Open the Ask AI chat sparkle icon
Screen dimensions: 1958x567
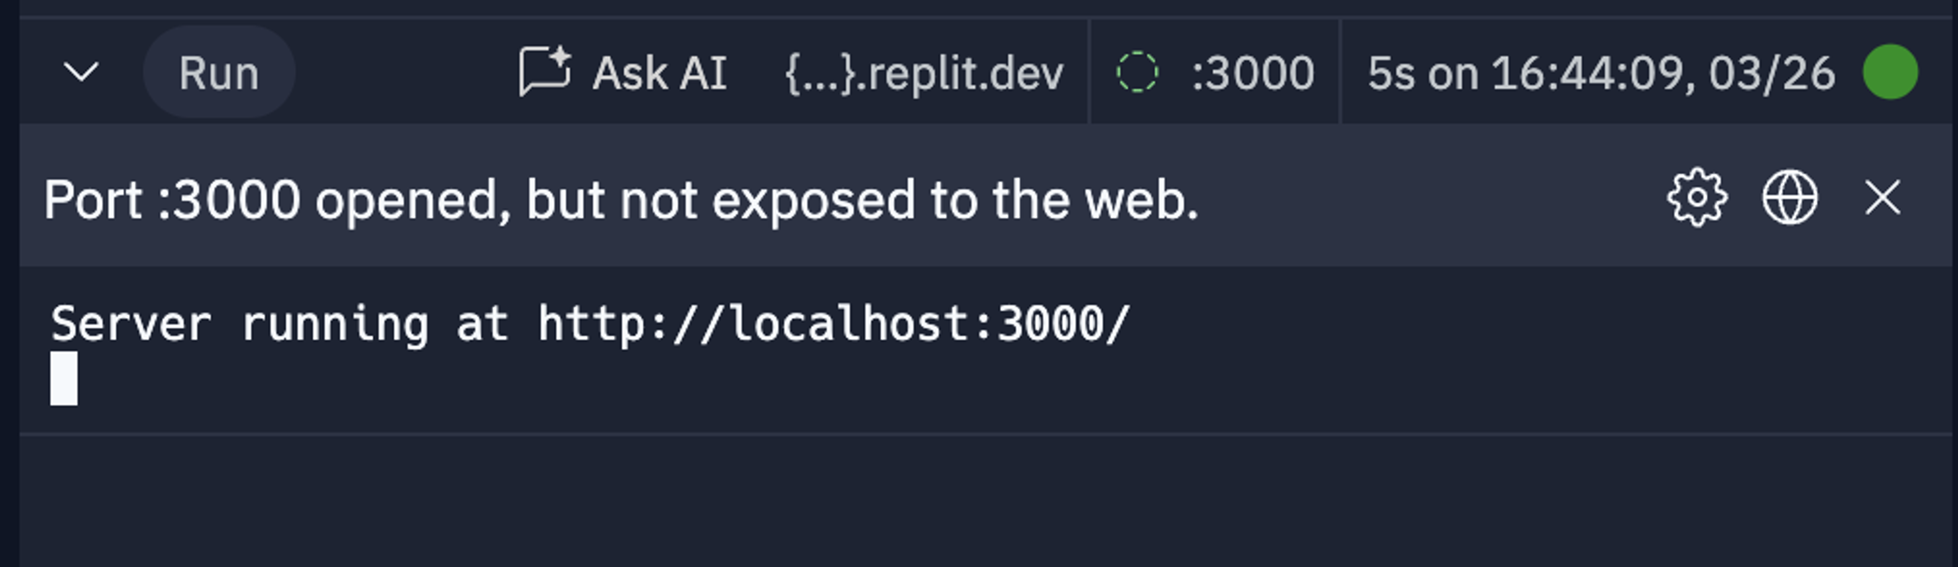point(545,71)
